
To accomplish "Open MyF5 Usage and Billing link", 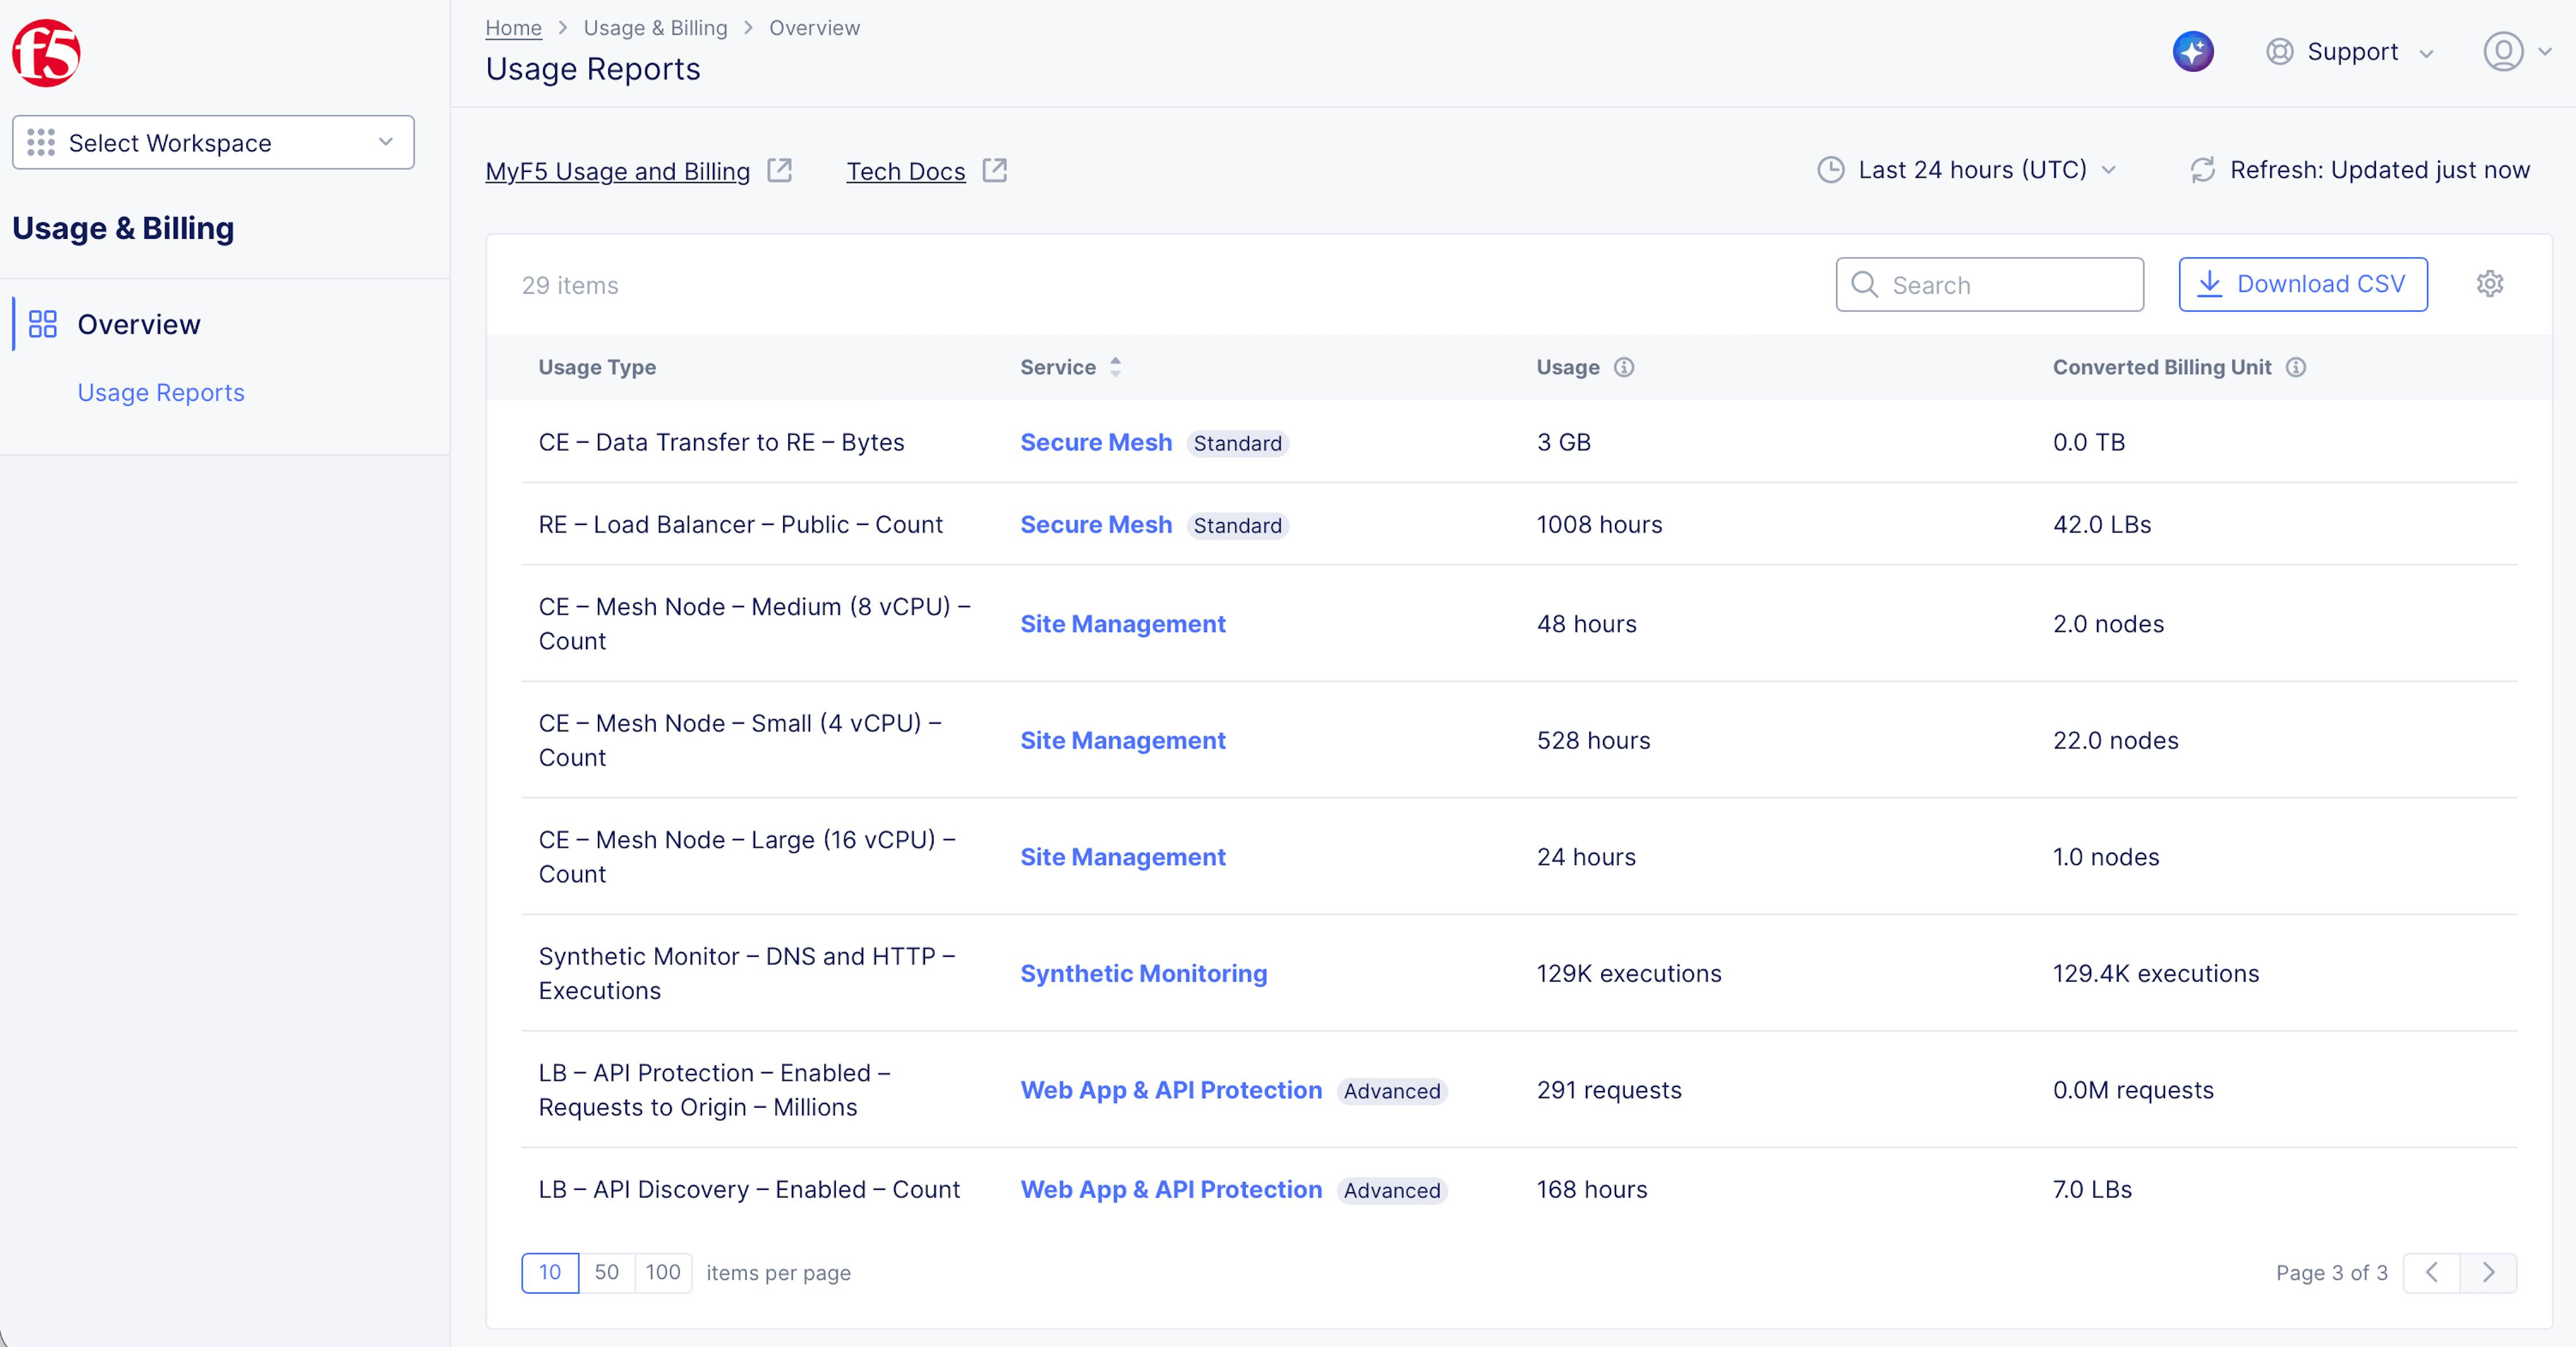I will [x=617, y=172].
